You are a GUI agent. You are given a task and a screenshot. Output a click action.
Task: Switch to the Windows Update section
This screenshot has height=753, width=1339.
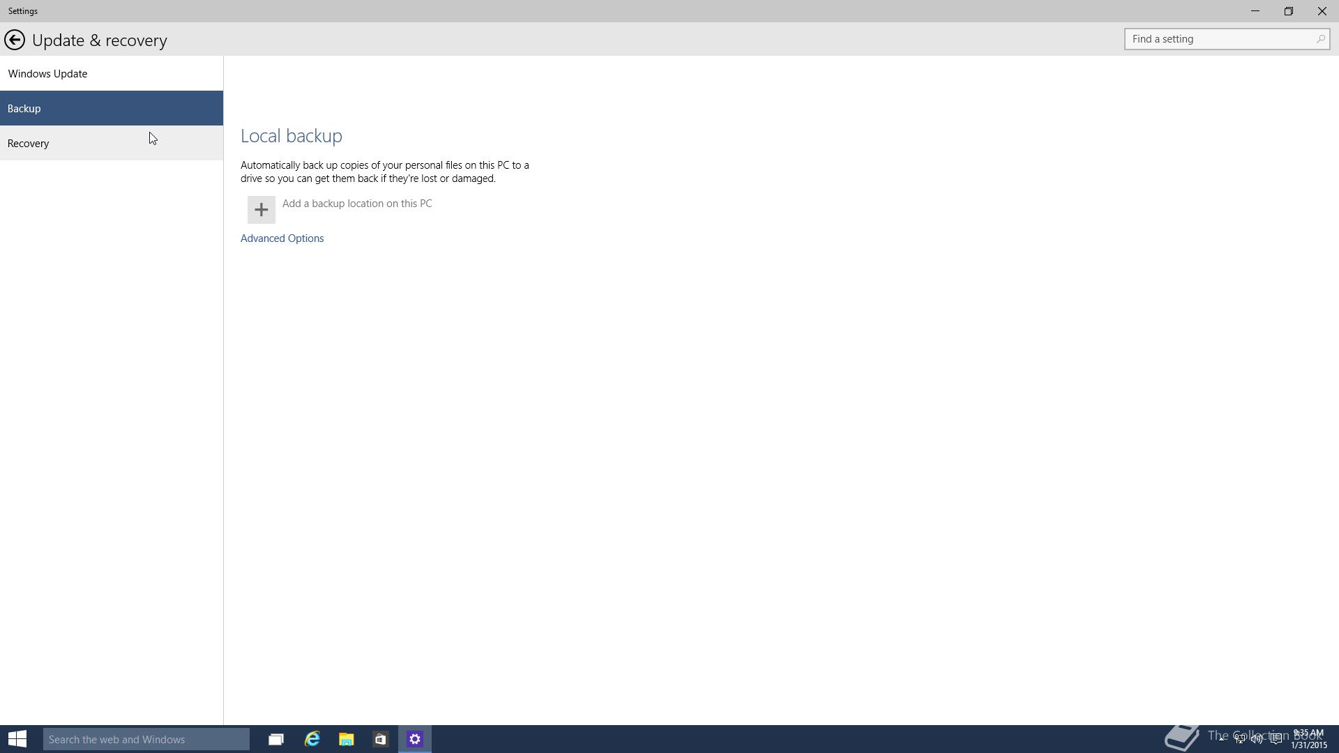47,73
